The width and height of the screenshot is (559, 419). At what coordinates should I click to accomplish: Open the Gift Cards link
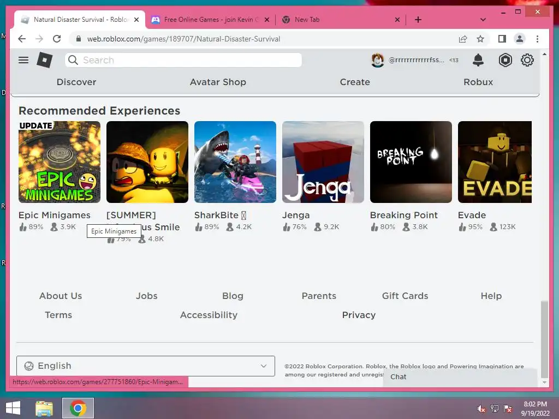tap(405, 296)
